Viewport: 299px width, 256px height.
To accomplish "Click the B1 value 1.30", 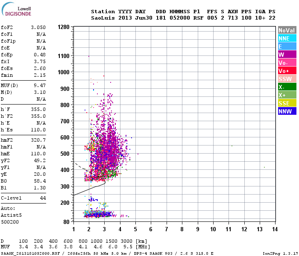I will coord(40,188).
